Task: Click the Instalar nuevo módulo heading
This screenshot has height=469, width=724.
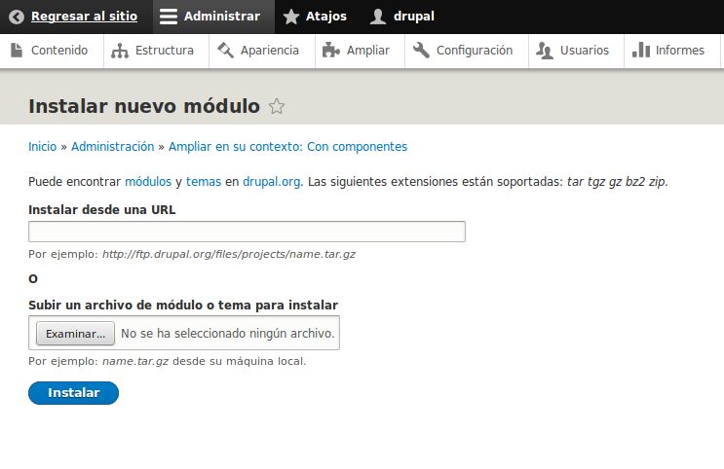Action: click(x=144, y=106)
